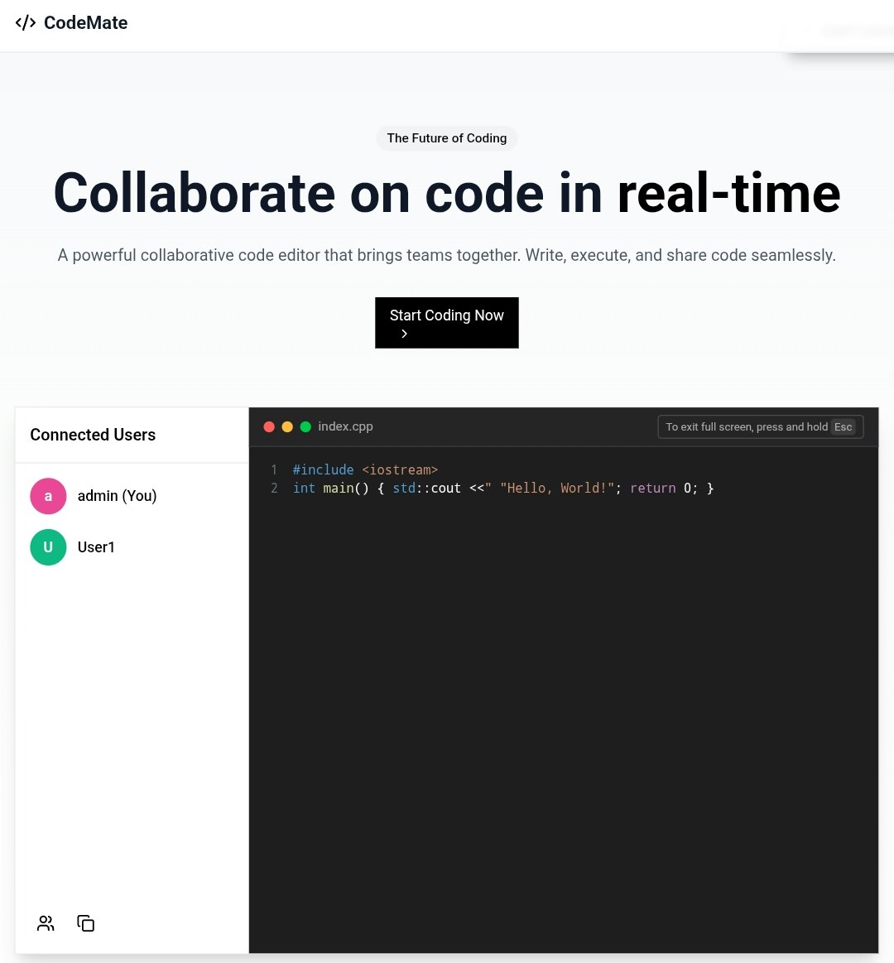Select the 'admin (You)' user entry

click(116, 495)
